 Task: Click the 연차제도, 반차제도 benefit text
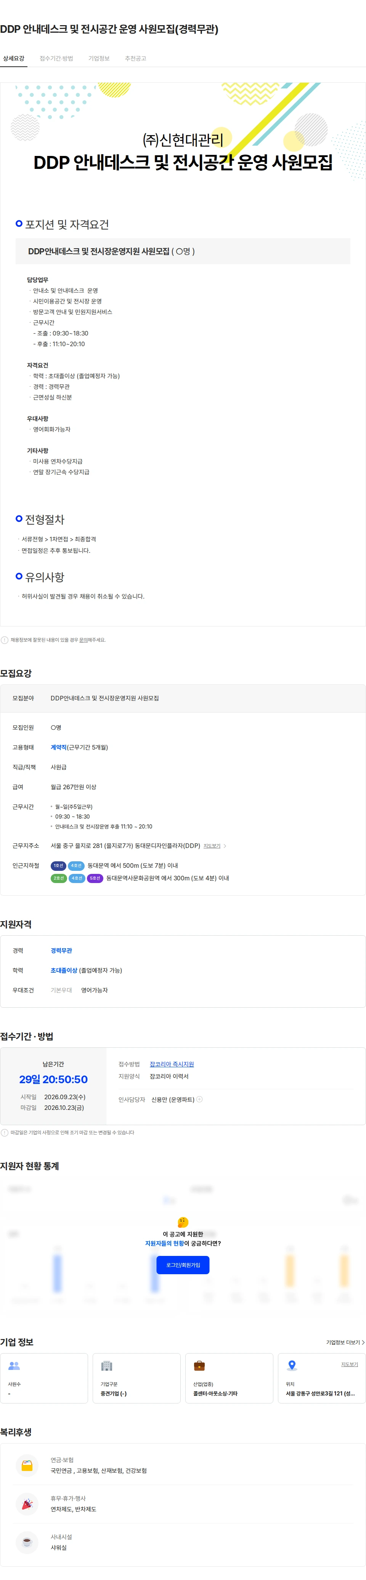pos(73,1509)
